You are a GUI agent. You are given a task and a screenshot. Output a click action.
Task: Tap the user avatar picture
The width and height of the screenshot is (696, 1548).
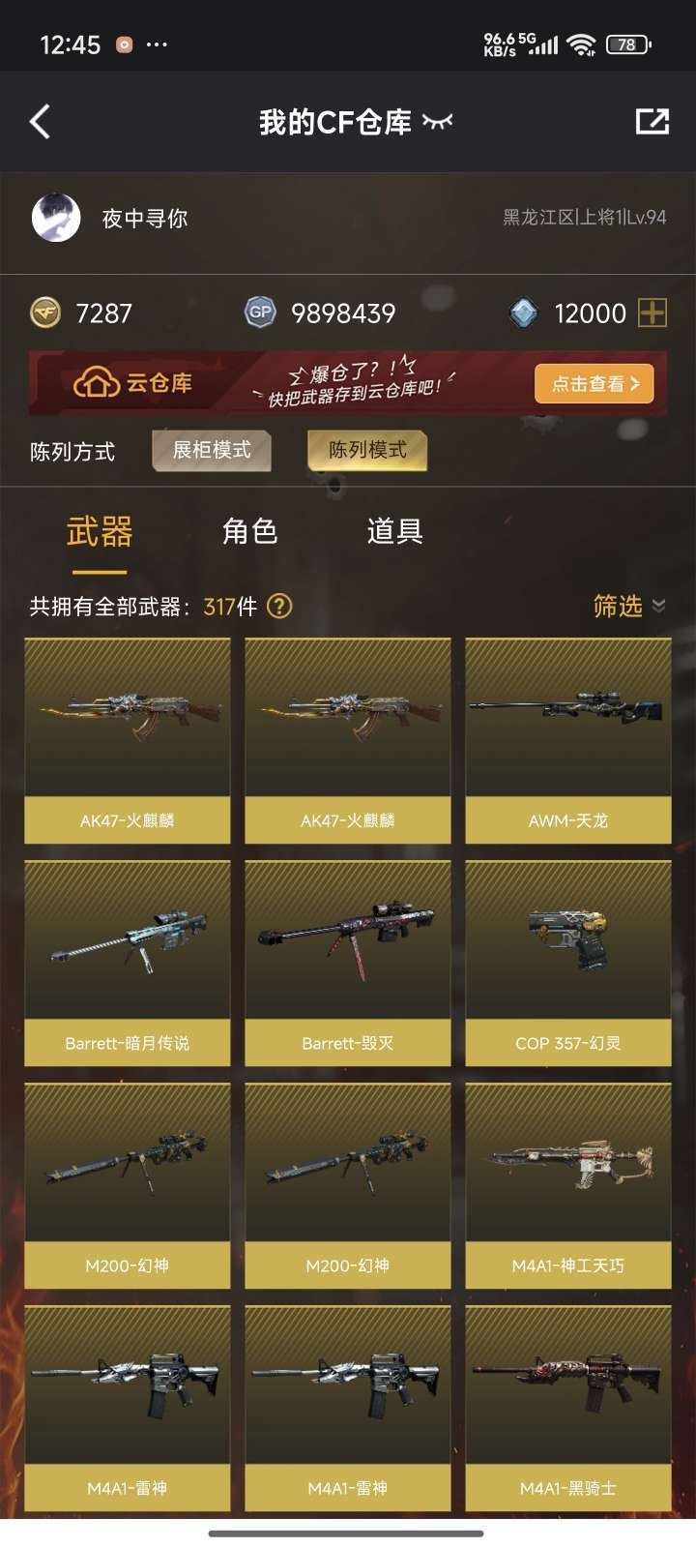[56, 218]
